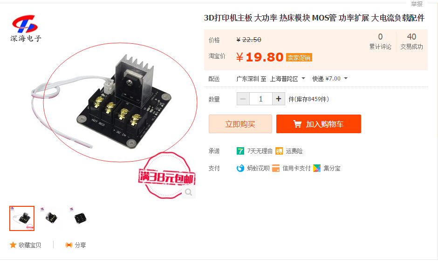Click the 蚂蚁花呗 payment icon
The image size is (438, 265).
click(240, 168)
